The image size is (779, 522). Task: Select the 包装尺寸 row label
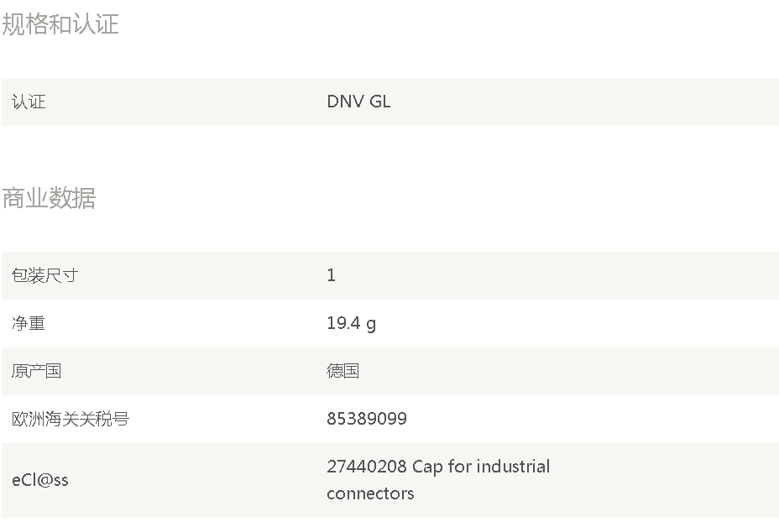click(44, 275)
